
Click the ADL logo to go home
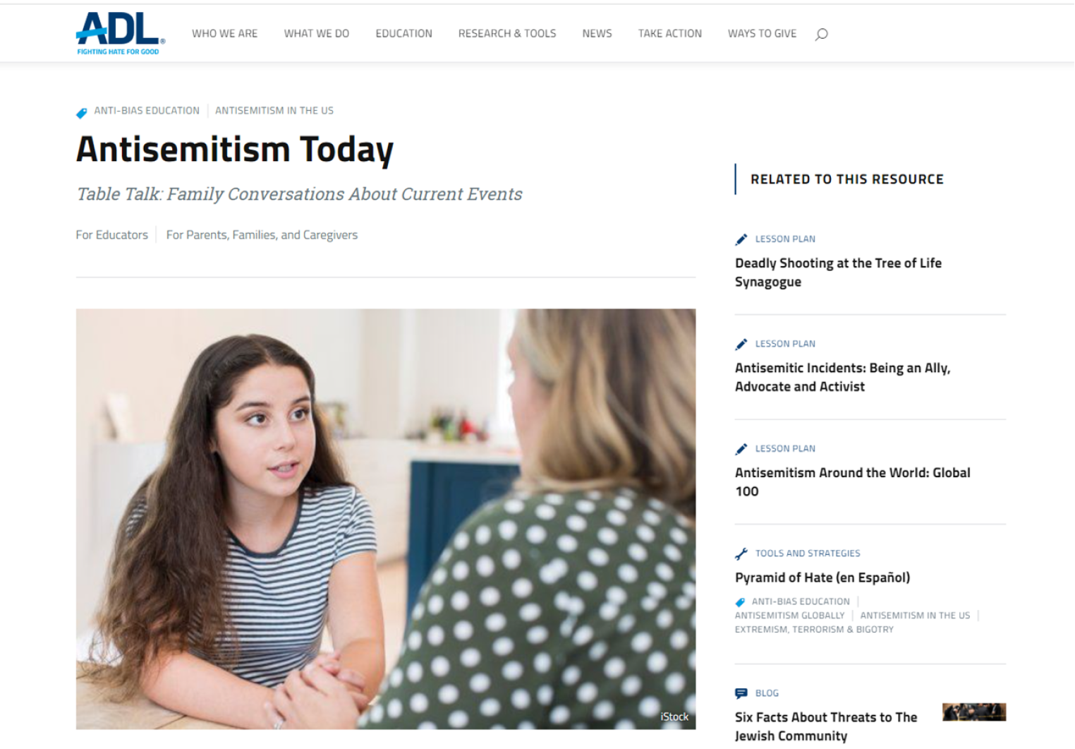click(121, 33)
